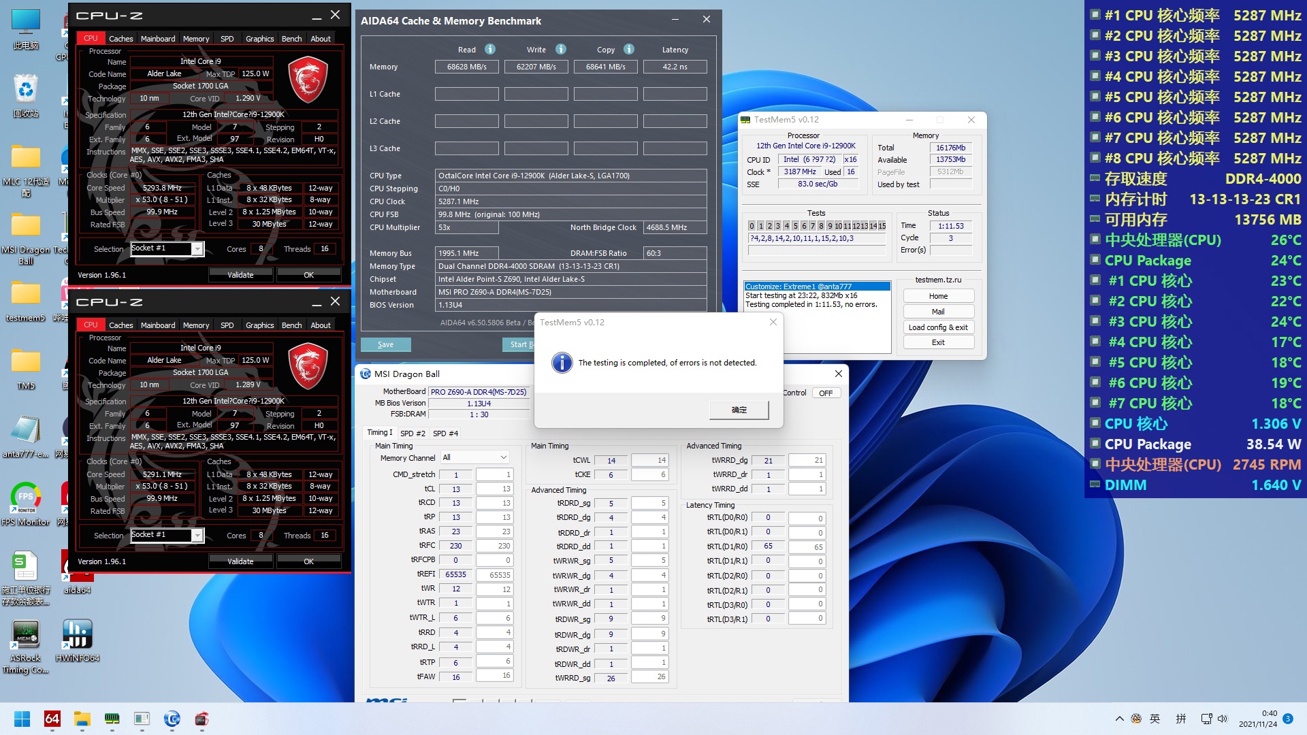The image size is (1307, 735).
Task: Open the Memory Channel dropdown in Dragon Ball
Action: pos(474,457)
